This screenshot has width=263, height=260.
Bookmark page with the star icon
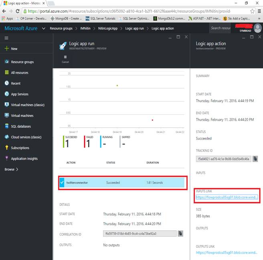(252, 11)
